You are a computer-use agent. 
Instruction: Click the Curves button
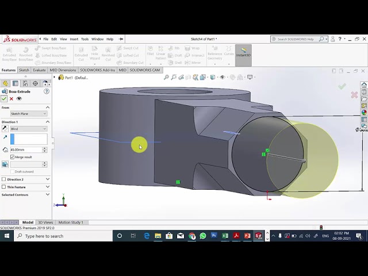[x=229, y=51]
